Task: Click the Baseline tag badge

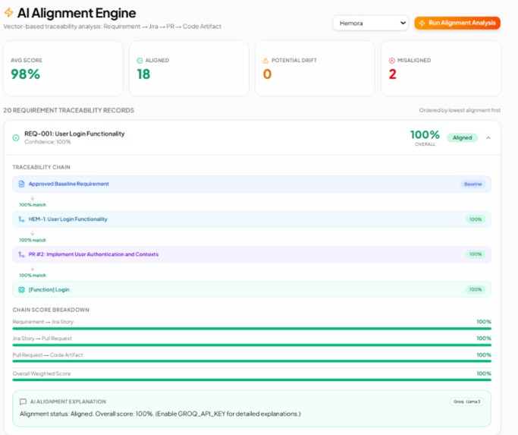Action: click(x=472, y=184)
